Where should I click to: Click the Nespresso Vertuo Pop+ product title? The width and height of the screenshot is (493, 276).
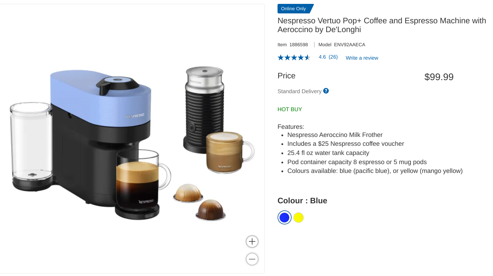pos(382,25)
